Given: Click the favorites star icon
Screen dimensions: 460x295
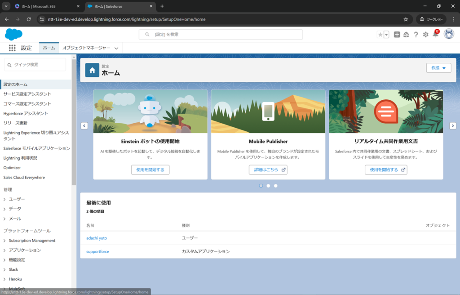Looking at the screenshot, I should [380, 35].
